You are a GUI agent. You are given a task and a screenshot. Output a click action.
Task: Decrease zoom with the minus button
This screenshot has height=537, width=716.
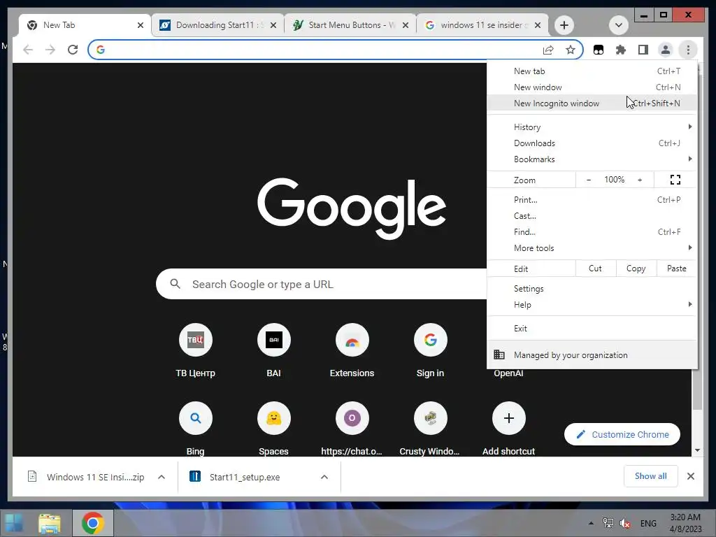589,180
